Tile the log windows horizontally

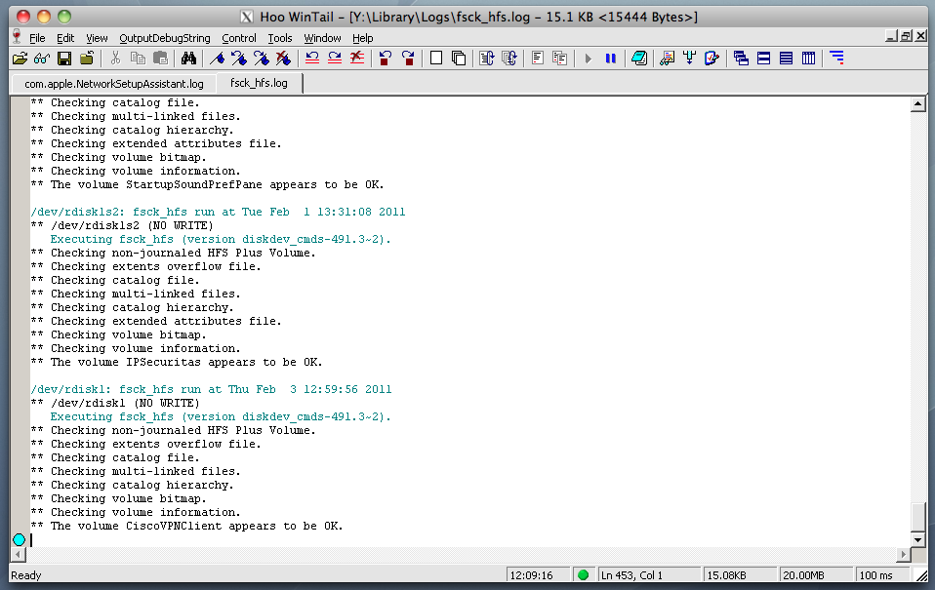pyautogui.click(x=765, y=58)
